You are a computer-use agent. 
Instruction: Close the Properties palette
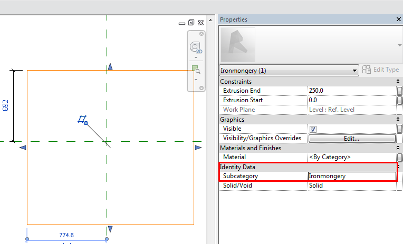pos(399,19)
